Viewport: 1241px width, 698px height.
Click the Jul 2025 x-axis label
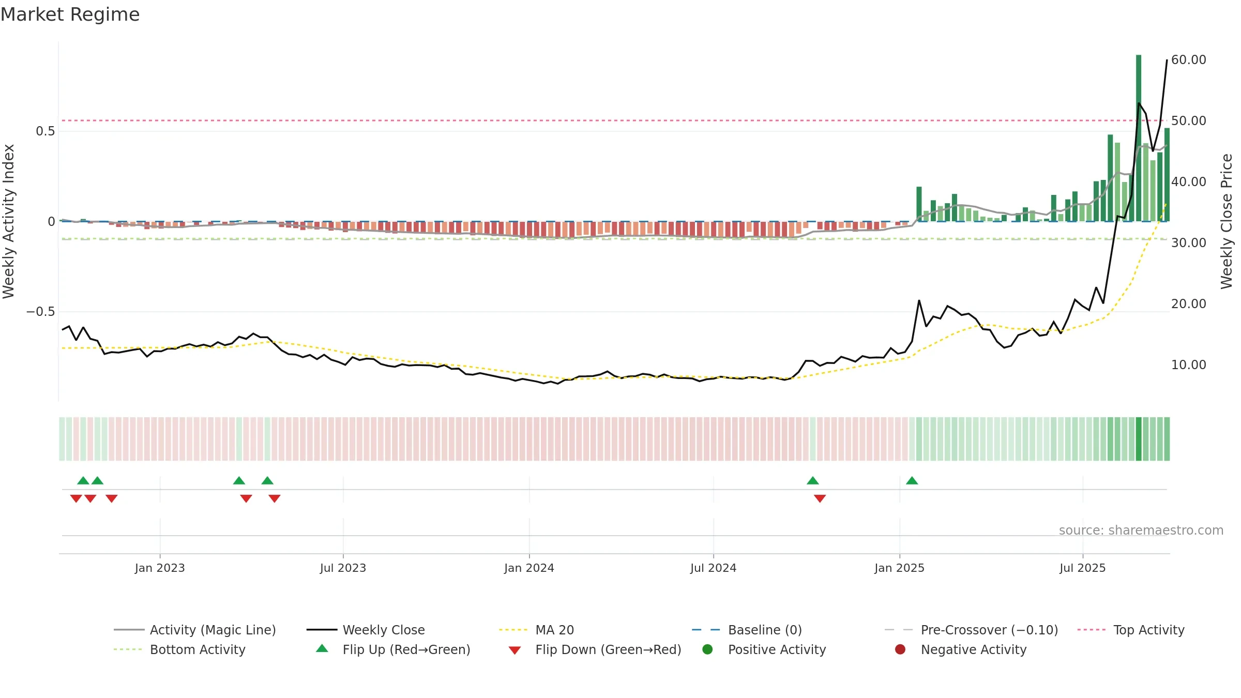(x=1082, y=568)
